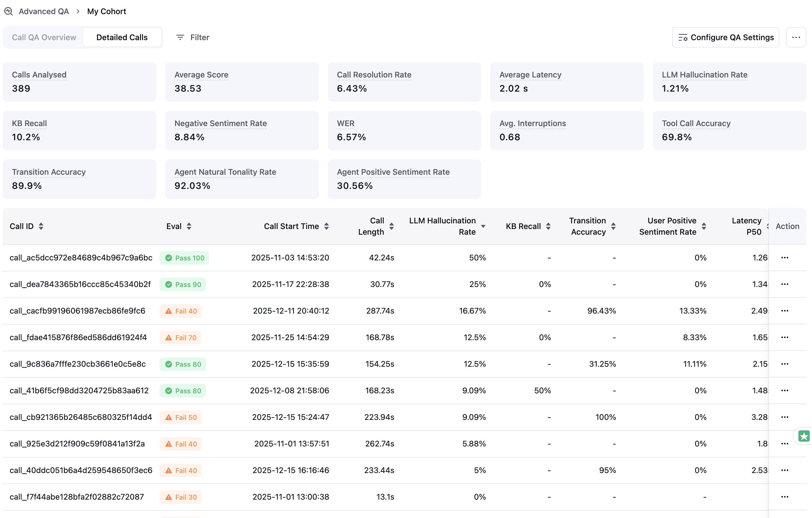
Task: Click the Advanced QA magnifier logo icon
Action: click(x=8, y=11)
